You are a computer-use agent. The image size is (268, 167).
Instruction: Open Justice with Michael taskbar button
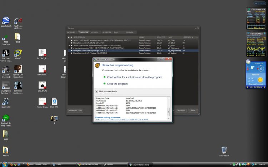coord(89,165)
